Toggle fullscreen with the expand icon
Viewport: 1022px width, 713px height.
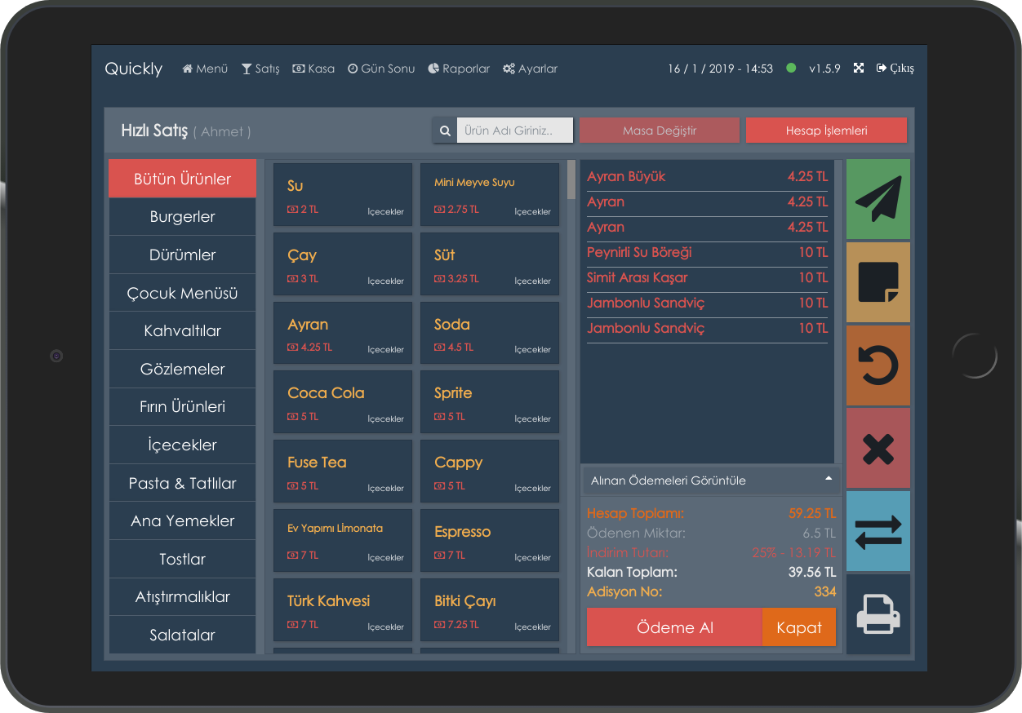pyautogui.click(x=858, y=69)
